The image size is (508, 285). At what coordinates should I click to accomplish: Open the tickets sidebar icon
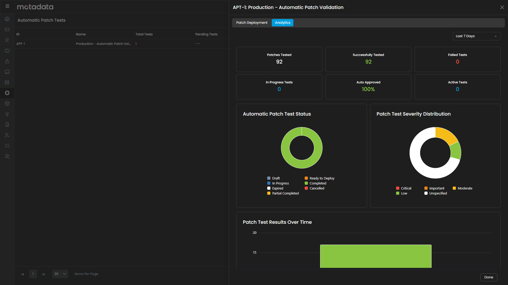[x=7, y=30]
